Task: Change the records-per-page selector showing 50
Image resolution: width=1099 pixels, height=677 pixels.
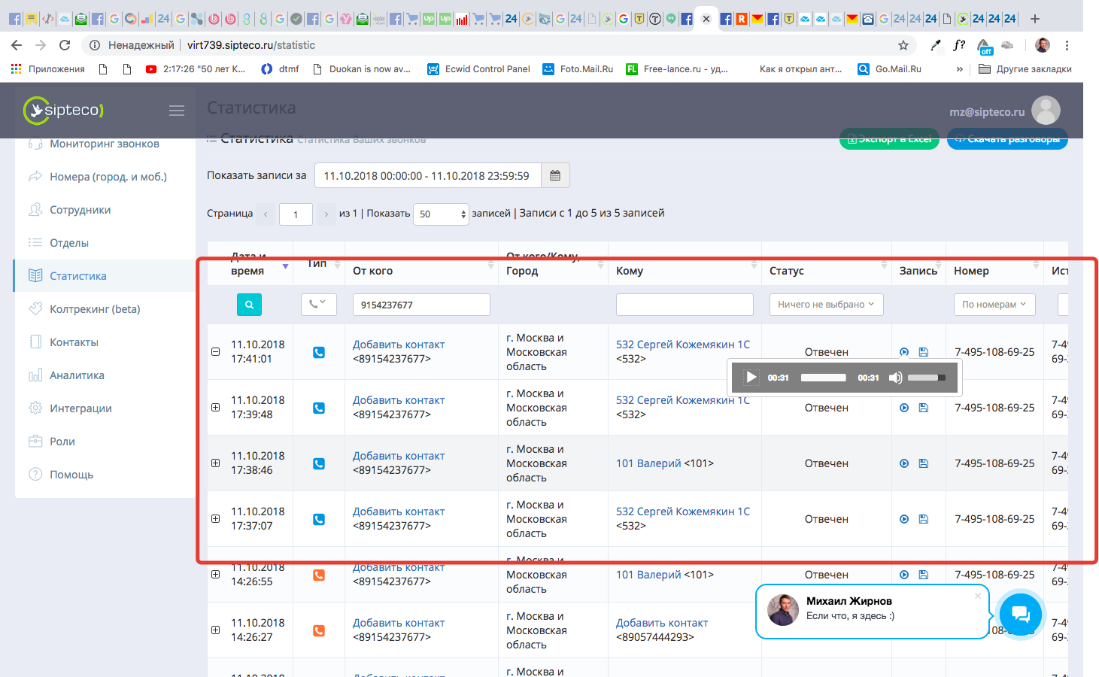Action: pyautogui.click(x=441, y=214)
